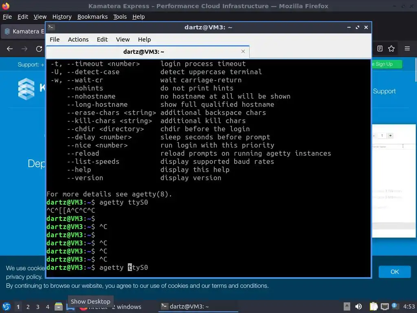
Task: Click the terminal icon in title bar
Action: pyautogui.click(x=51, y=27)
